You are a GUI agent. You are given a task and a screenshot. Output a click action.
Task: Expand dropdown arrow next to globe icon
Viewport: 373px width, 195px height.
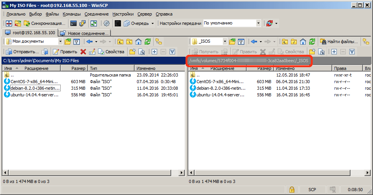coord(276,23)
